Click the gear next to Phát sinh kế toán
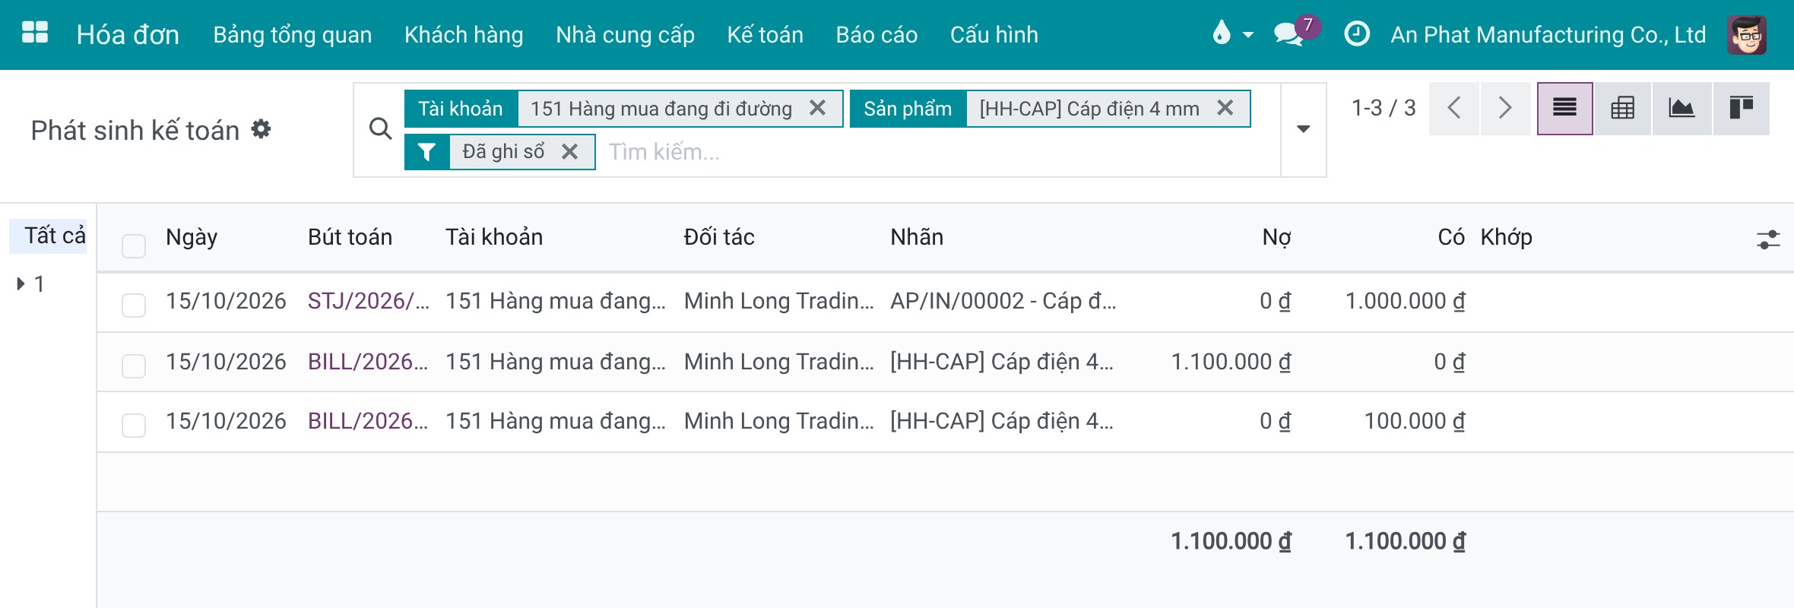1794x608 pixels. pos(261,129)
